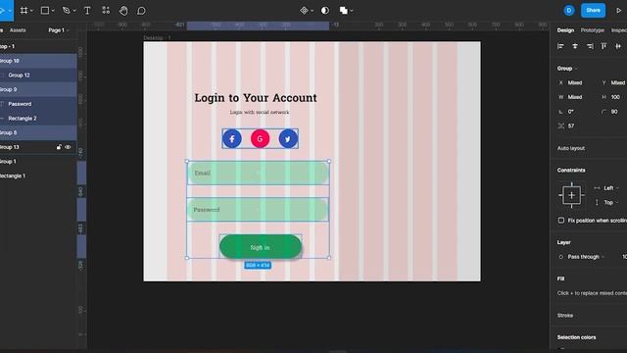Screen dimensions: 627x353
Task: Switch to the Prototype tab
Action: click(592, 30)
